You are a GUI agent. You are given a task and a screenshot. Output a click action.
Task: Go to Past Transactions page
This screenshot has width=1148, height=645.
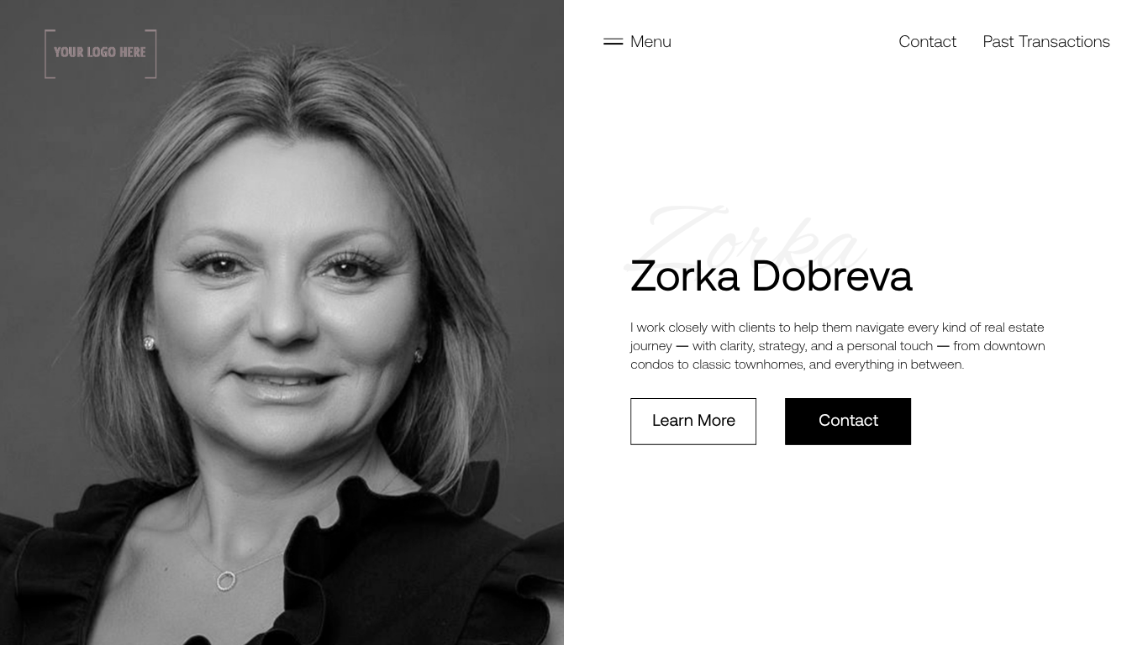(1046, 41)
